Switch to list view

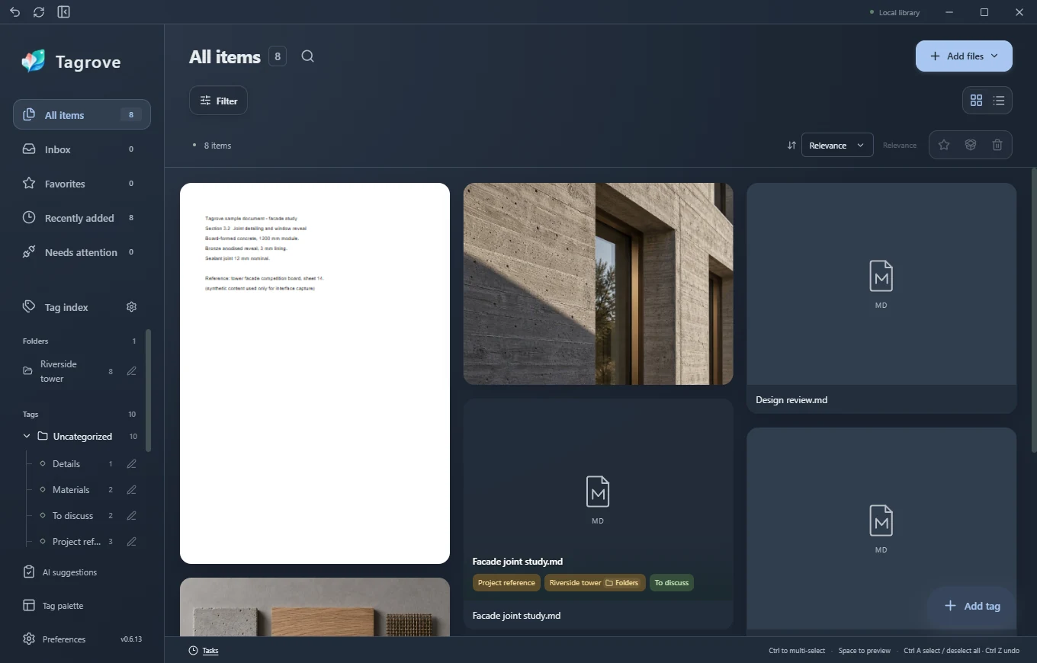(999, 101)
